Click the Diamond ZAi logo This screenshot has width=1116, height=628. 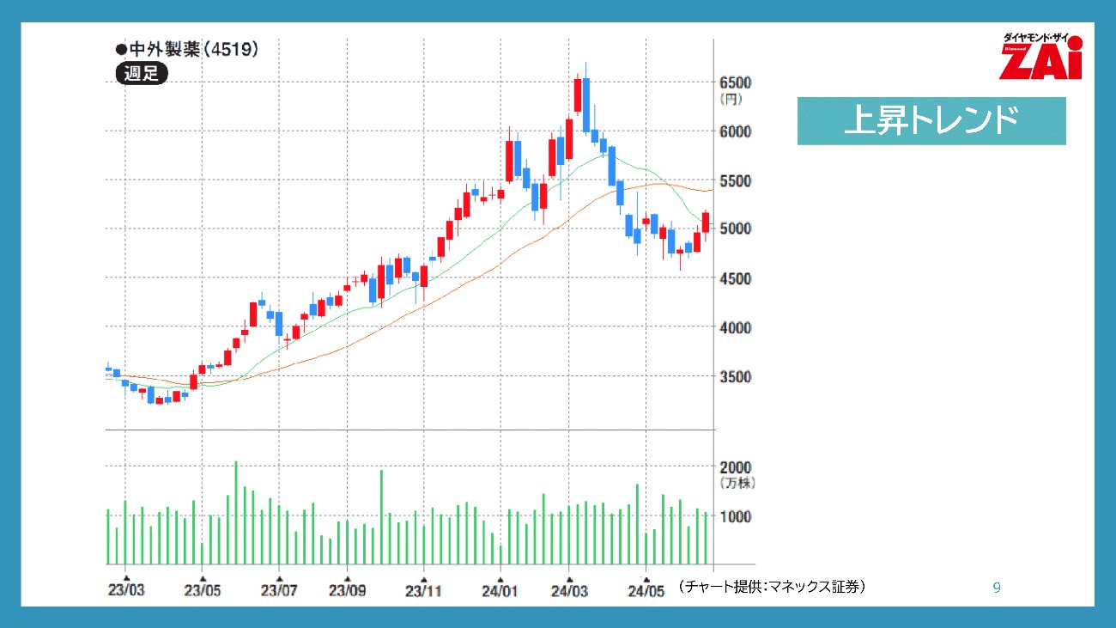click(1040, 57)
